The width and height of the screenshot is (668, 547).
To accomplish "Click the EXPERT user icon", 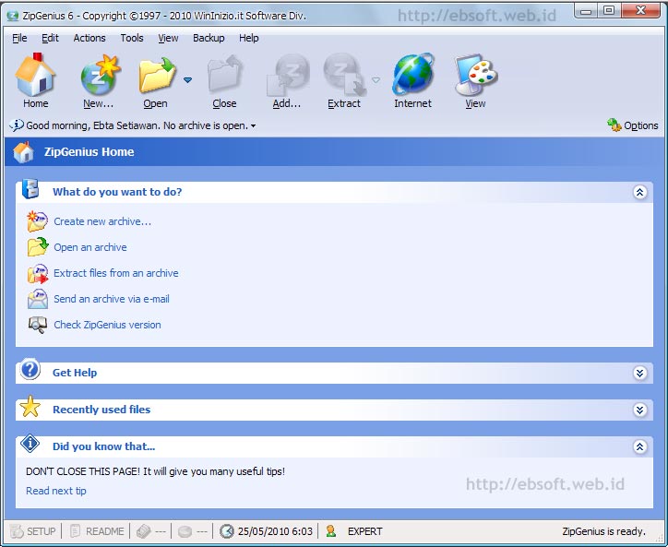I will click(331, 531).
